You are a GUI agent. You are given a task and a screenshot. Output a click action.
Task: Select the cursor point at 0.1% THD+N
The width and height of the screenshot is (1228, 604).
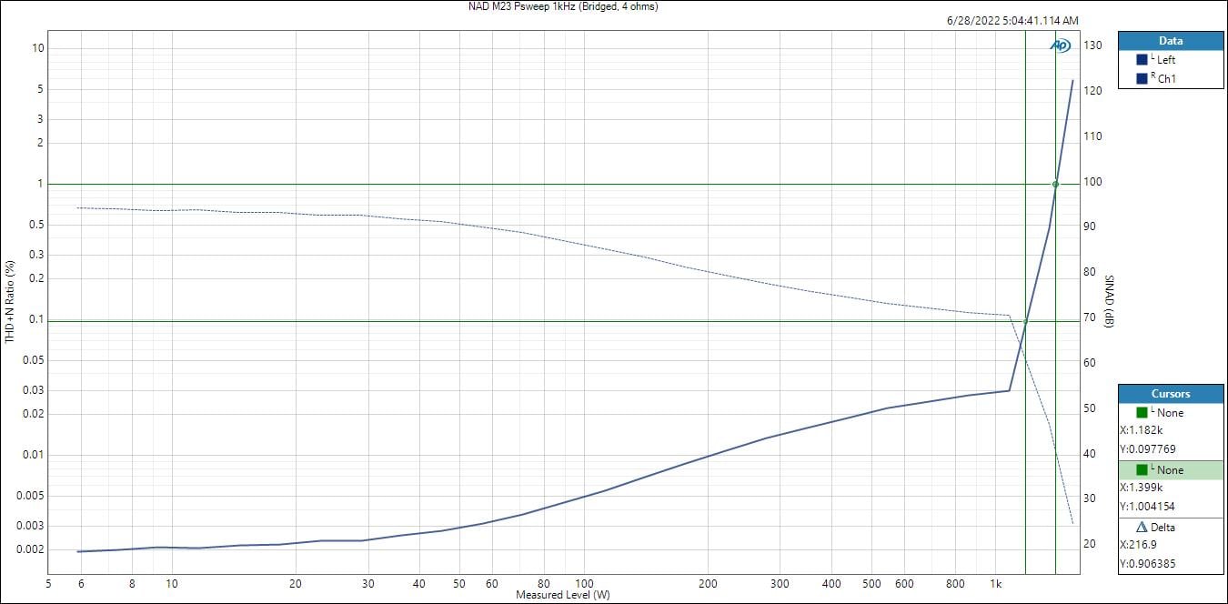(x=1025, y=320)
